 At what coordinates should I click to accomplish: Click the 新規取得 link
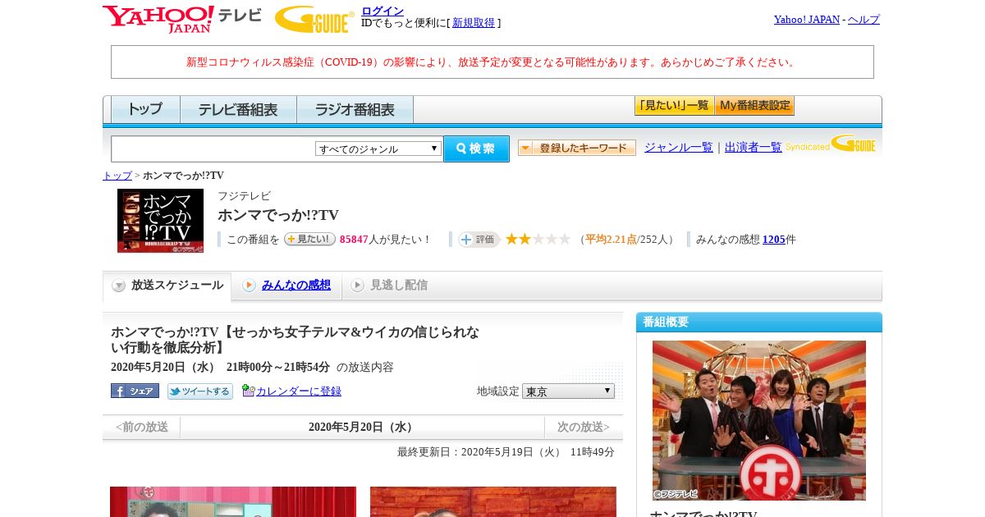coord(474,23)
